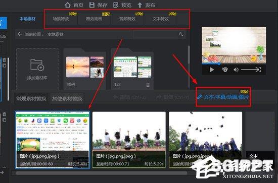Viewport: 278px width, 183px height.
Task: Select the graduation caps image clip
Action: (206, 140)
